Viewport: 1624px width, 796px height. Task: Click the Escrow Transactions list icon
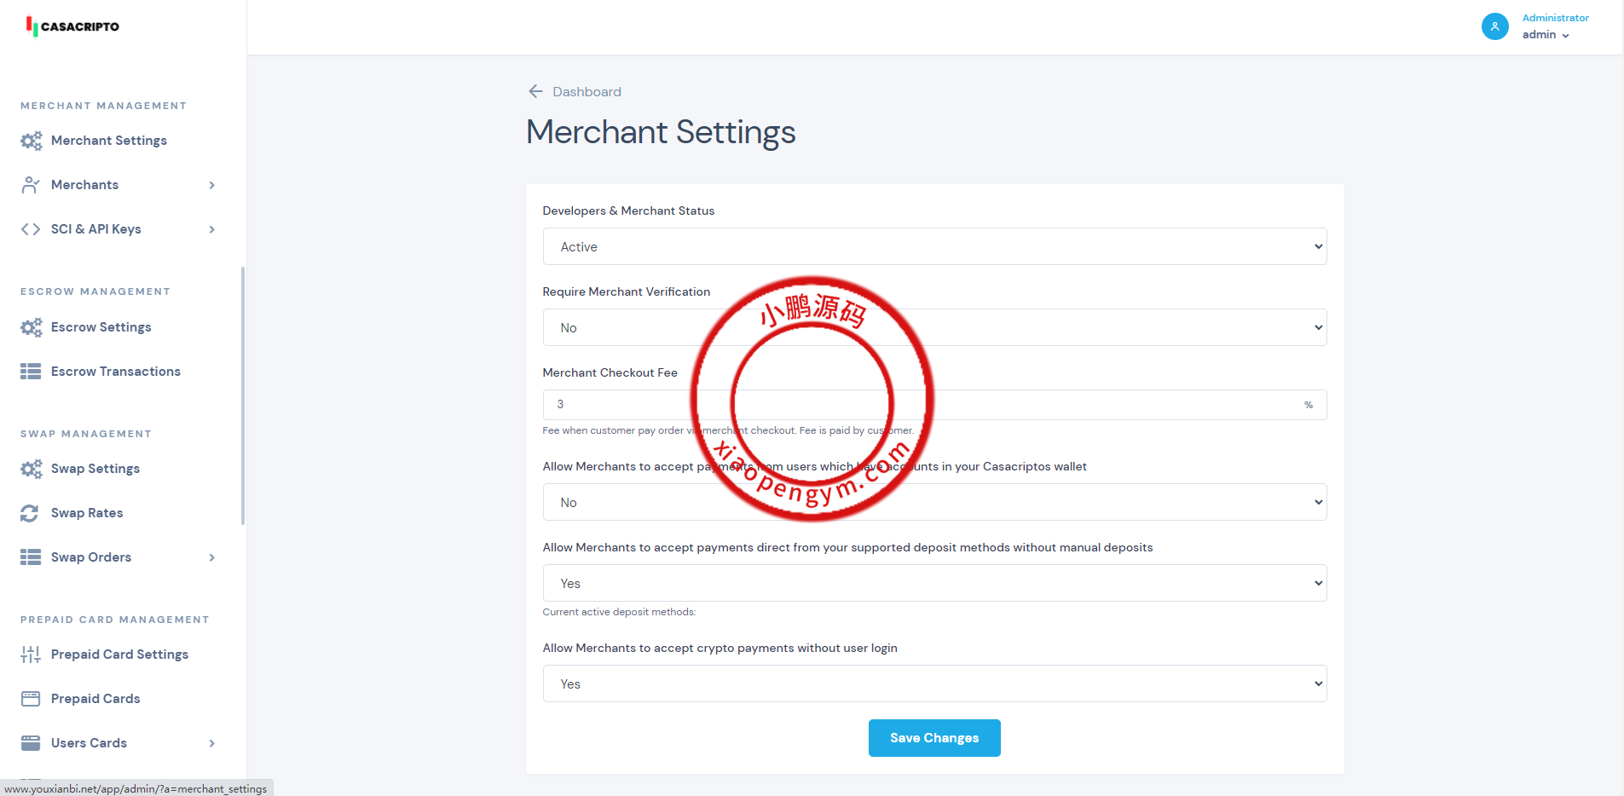tap(31, 372)
